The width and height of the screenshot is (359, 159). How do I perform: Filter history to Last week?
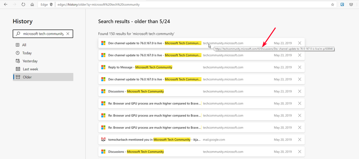43,69
